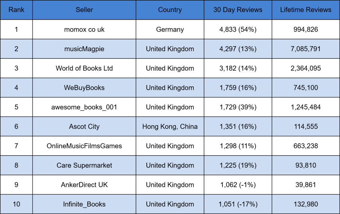
Task: Select the momox co uk cell
Action: tap(84, 30)
